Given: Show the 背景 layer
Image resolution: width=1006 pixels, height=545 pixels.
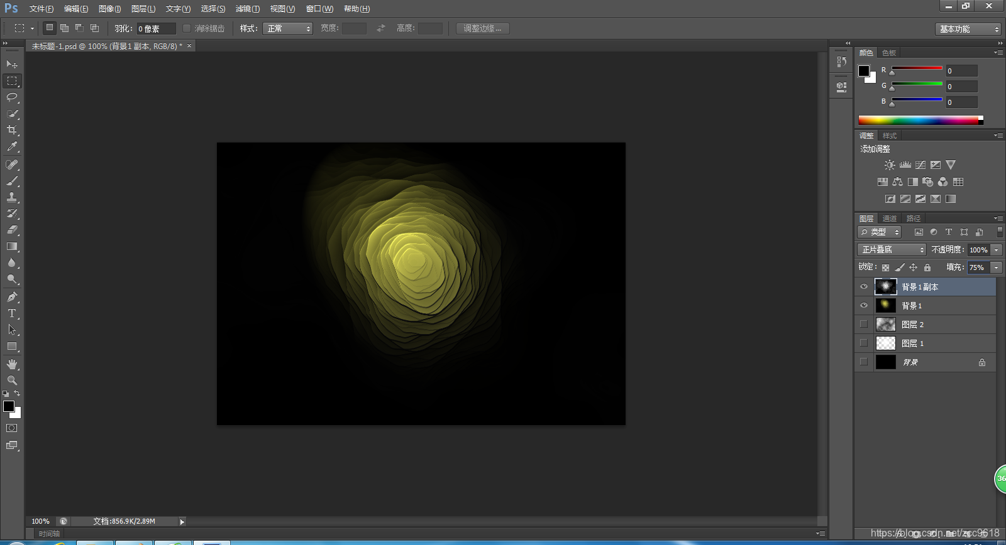Looking at the screenshot, I should tap(864, 362).
